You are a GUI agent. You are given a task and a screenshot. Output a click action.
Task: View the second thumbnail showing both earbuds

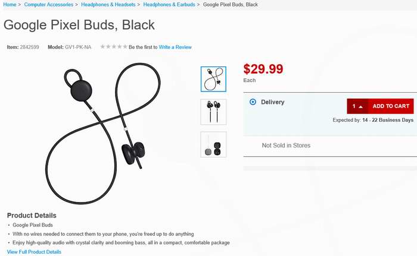coord(213,112)
